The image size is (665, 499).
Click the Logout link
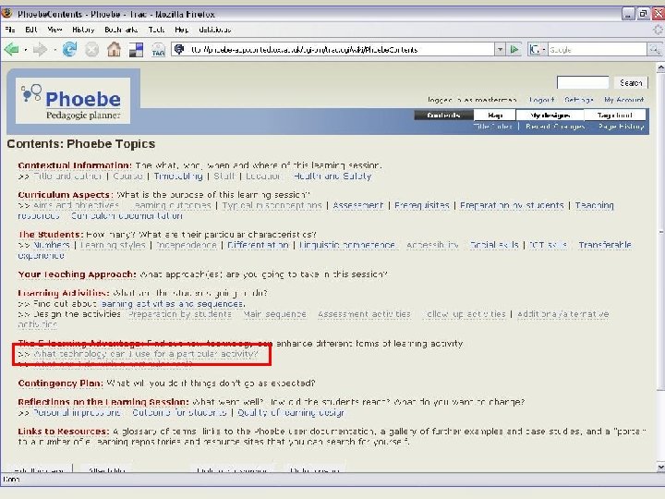[x=541, y=100]
